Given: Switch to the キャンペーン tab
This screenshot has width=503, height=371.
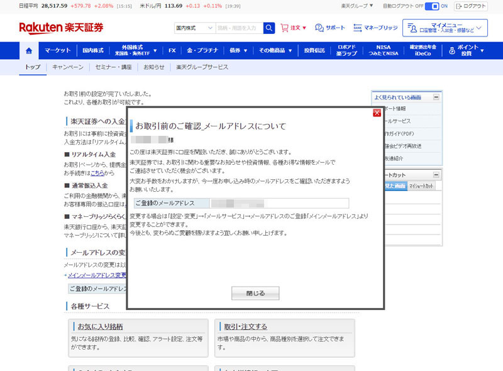Looking at the screenshot, I should [68, 67].
